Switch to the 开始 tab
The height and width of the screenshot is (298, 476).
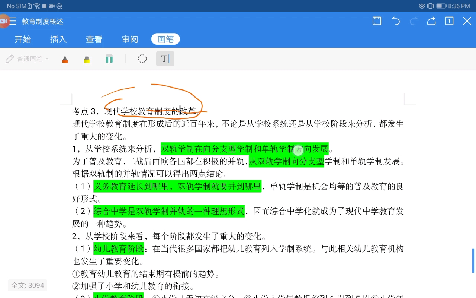click(x=23, y=39)
